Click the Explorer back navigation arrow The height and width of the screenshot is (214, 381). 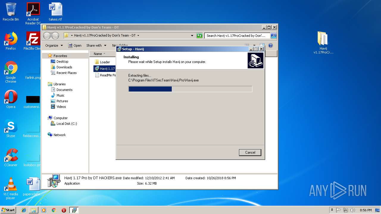coord(47,36)
